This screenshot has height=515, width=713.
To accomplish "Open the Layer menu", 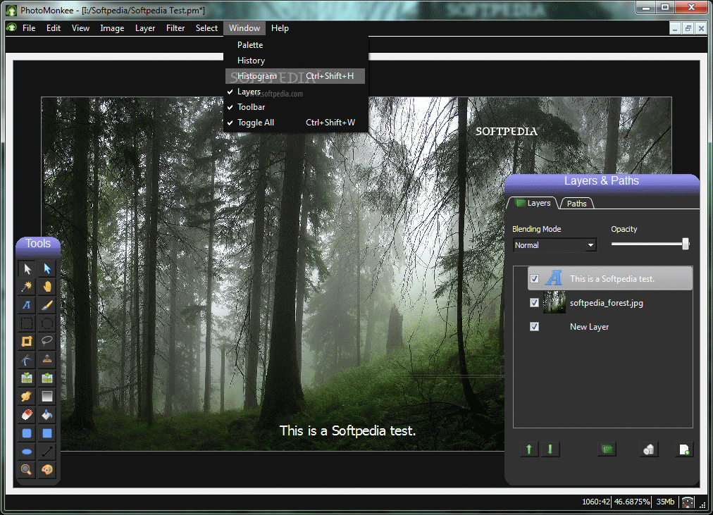I will [145, 28].
